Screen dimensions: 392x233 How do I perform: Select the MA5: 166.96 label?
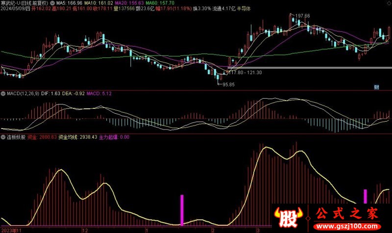point(70,3)
